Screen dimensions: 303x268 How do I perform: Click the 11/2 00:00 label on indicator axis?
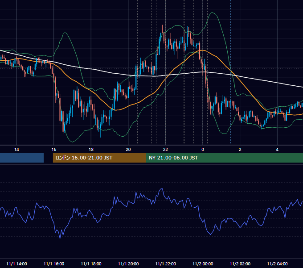[203, 264]
